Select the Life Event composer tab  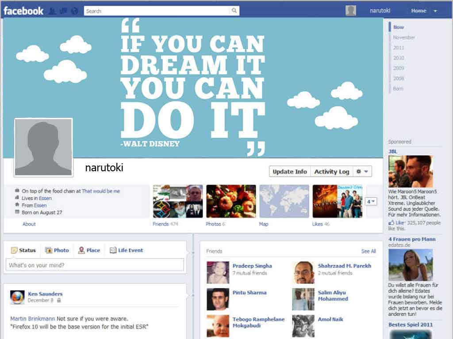point(126,250)
